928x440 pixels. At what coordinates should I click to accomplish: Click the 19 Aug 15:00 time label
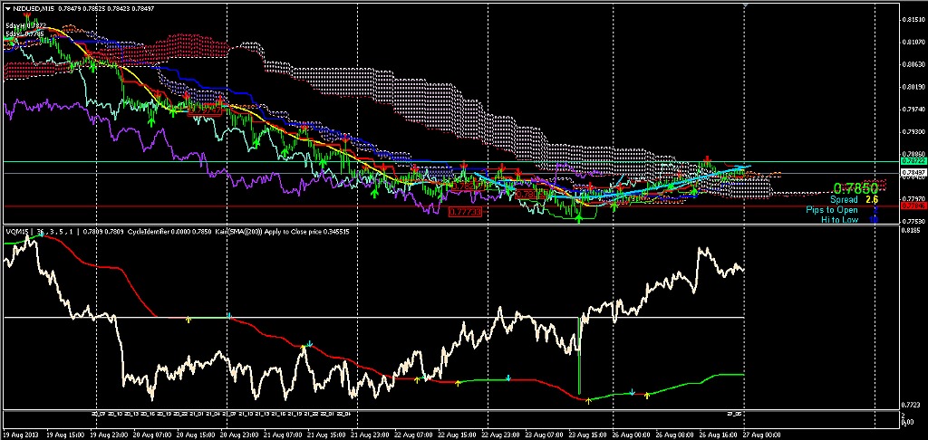point(65,434)
